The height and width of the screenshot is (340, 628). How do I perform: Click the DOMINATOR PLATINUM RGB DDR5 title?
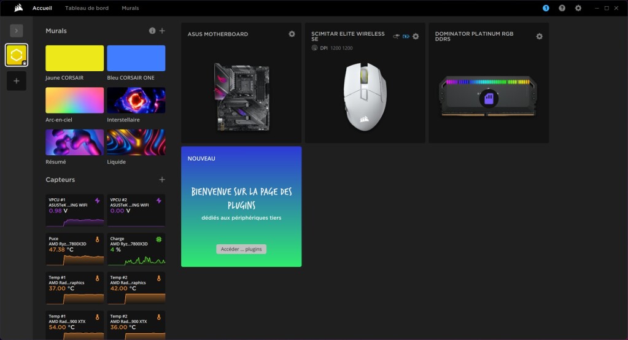pyautogui.click(x=474, y=36)
